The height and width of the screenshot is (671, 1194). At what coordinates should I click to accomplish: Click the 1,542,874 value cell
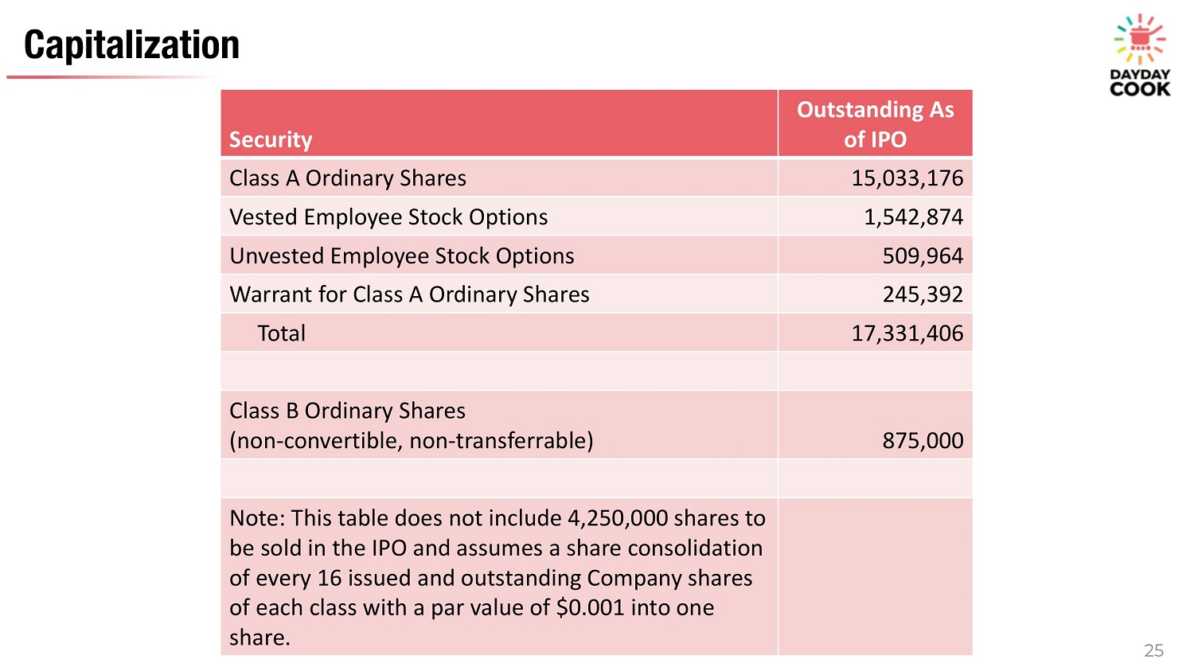click(913, 217)
